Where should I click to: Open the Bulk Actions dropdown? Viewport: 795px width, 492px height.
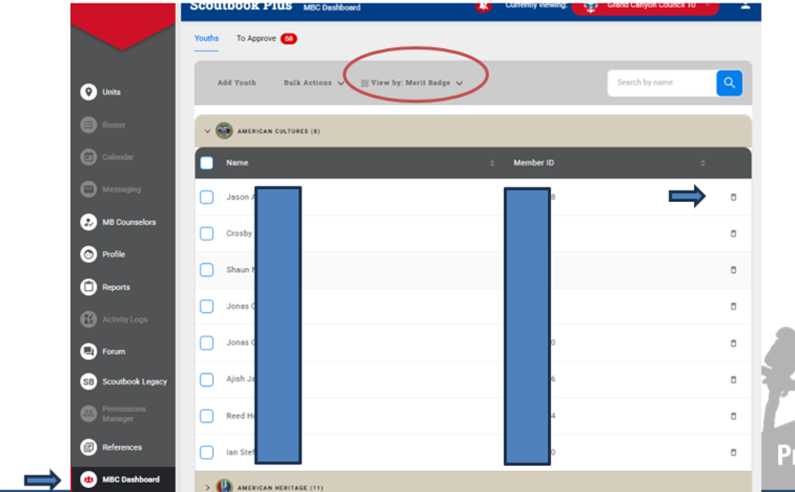[x=314, y=82]
